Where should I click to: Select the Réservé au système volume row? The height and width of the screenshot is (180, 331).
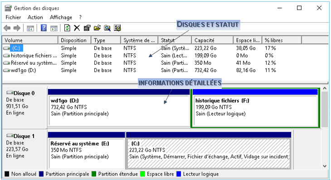34,63
